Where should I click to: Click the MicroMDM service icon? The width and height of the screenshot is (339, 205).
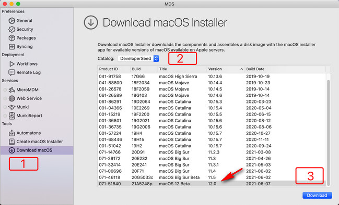[11, 90]
